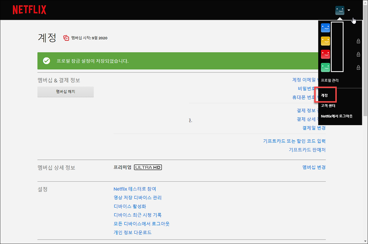The width and height of the screenshot is (368, 244).
Task: Click 기프트카드 또는 할인 코드 입력
Action: [x=294, y=141]
